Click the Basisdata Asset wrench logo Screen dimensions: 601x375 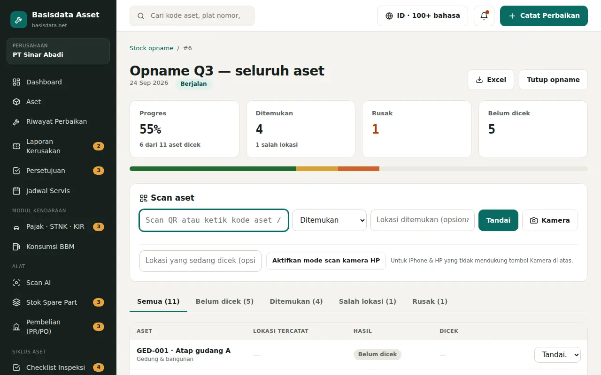tap(19, 20)
